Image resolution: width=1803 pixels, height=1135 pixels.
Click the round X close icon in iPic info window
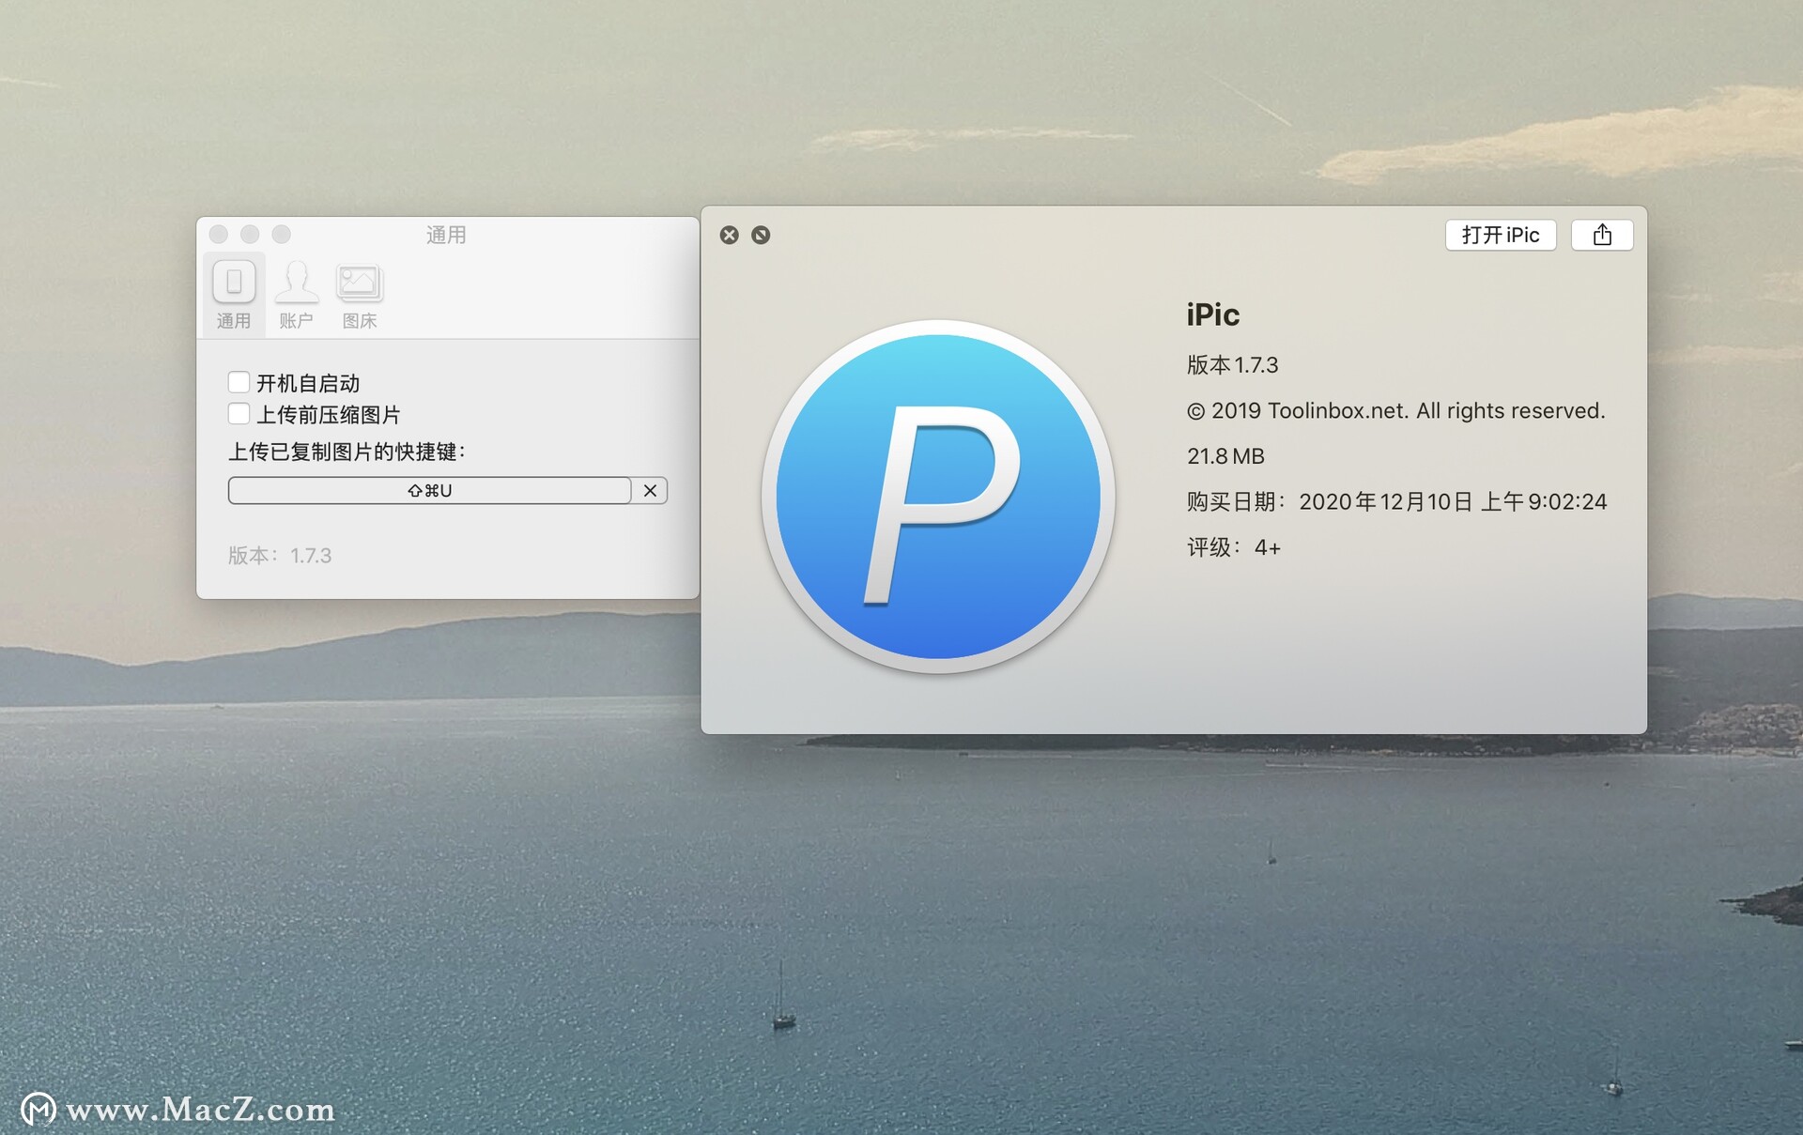730,235
